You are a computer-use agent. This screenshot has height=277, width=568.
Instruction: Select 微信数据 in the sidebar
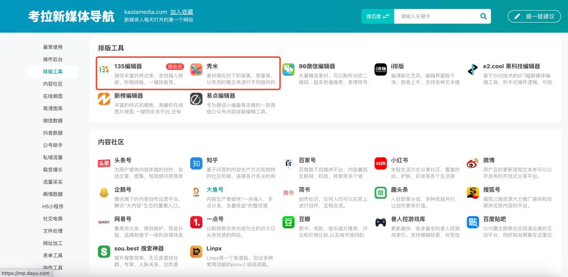[x=53, y=121]
